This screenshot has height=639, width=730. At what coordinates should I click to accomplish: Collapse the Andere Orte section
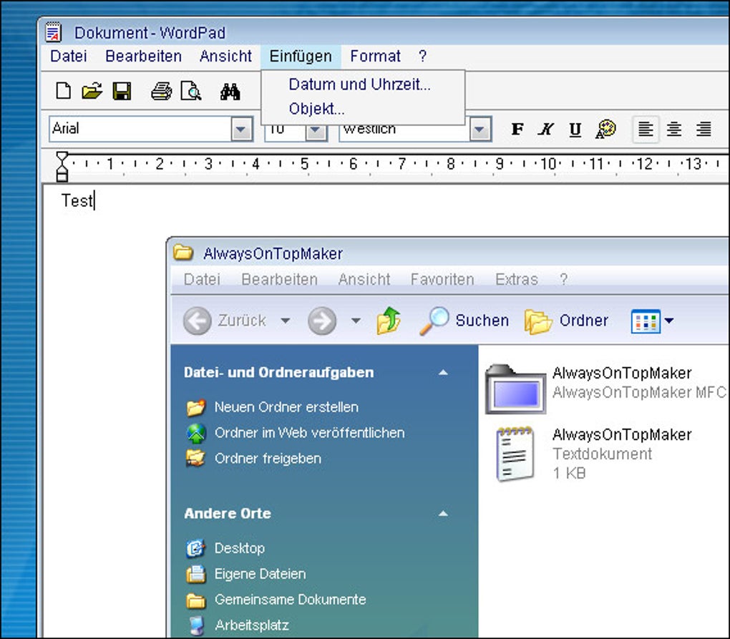(x=443, y=514)
